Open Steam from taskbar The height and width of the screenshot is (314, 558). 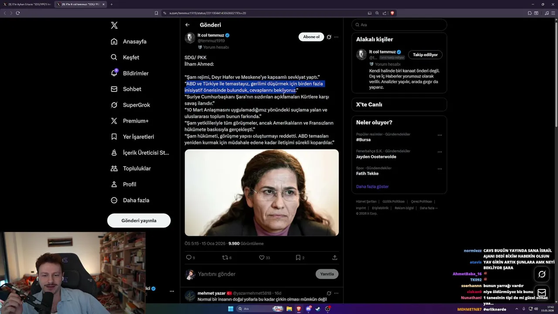[317, 309]
